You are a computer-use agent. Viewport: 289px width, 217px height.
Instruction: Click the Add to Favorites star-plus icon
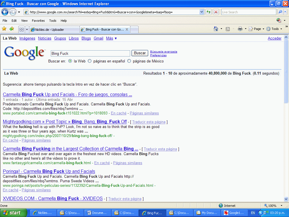pyautogui.click(x=12, y=29)
